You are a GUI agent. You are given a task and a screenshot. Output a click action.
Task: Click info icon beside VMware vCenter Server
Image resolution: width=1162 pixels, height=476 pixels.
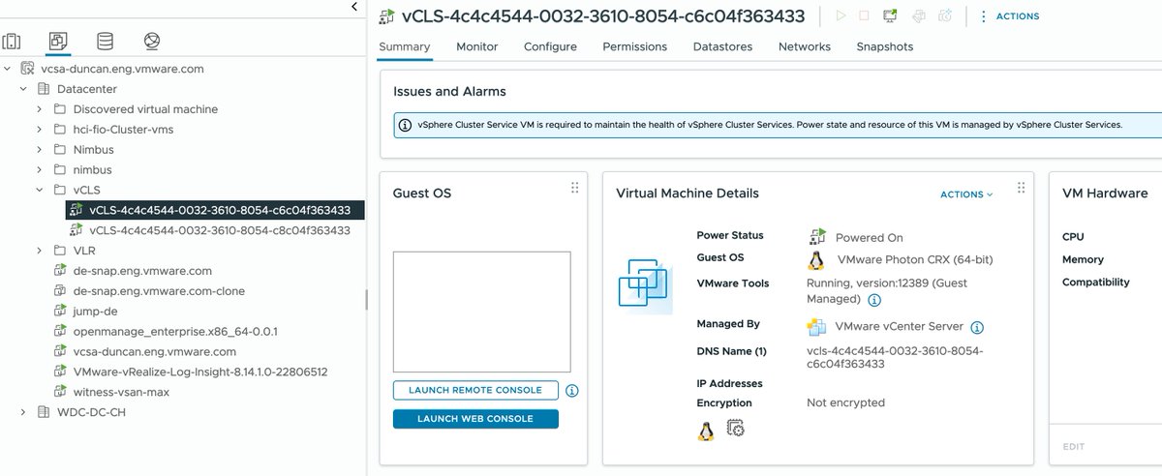pyautogui.click(x=977, y=327)
